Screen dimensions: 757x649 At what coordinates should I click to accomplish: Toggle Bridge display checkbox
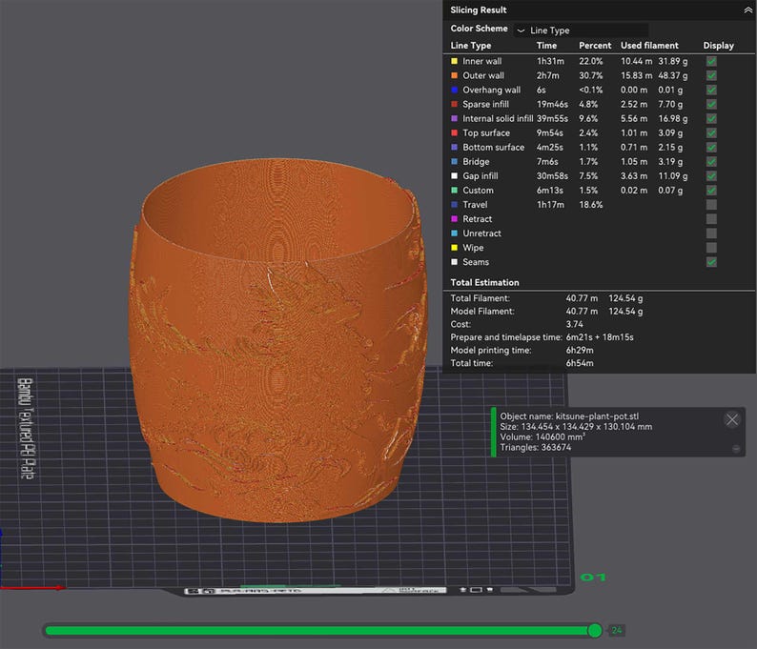click(x=711, y=162)
